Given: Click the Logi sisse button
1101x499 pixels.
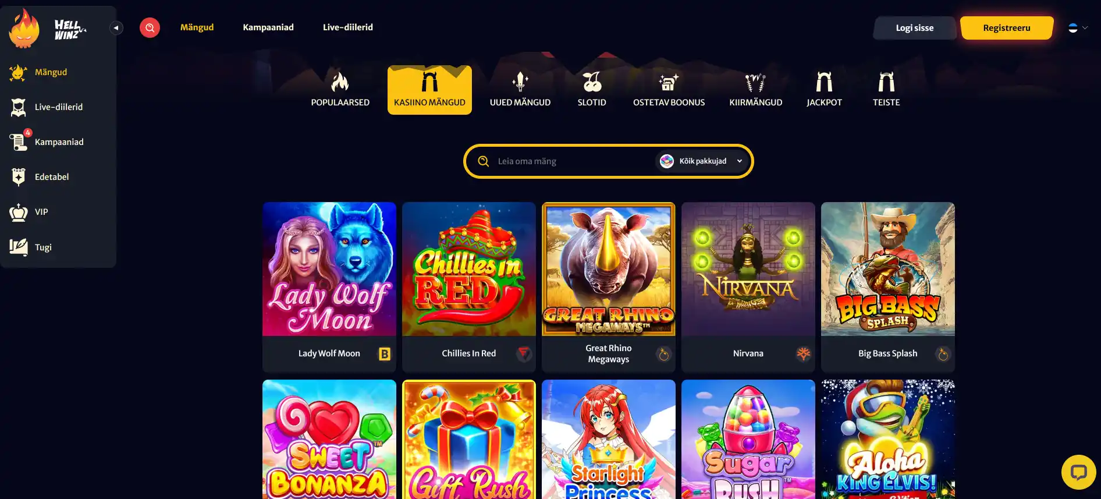Looking at the screenshot, I should point(915,28).
